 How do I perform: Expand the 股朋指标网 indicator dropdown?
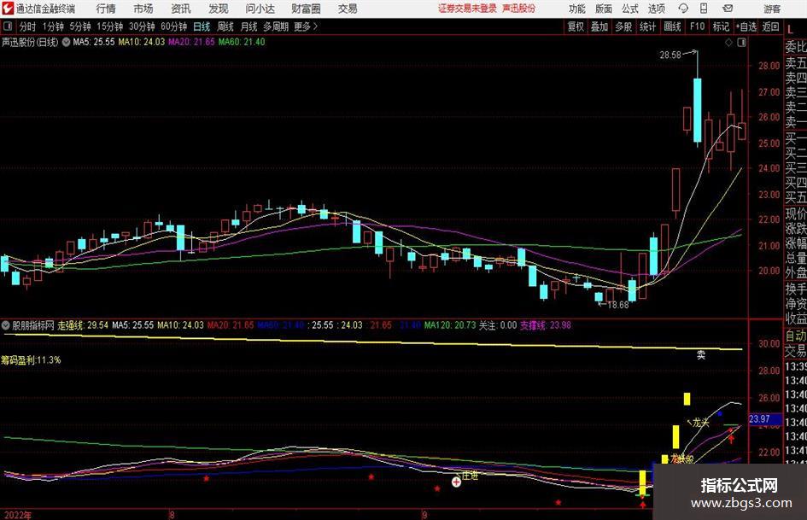6,325
